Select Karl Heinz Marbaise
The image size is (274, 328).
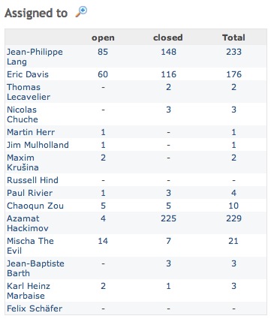[29, 290]
